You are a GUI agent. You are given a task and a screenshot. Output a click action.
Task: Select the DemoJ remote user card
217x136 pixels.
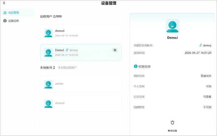point(81,52)
